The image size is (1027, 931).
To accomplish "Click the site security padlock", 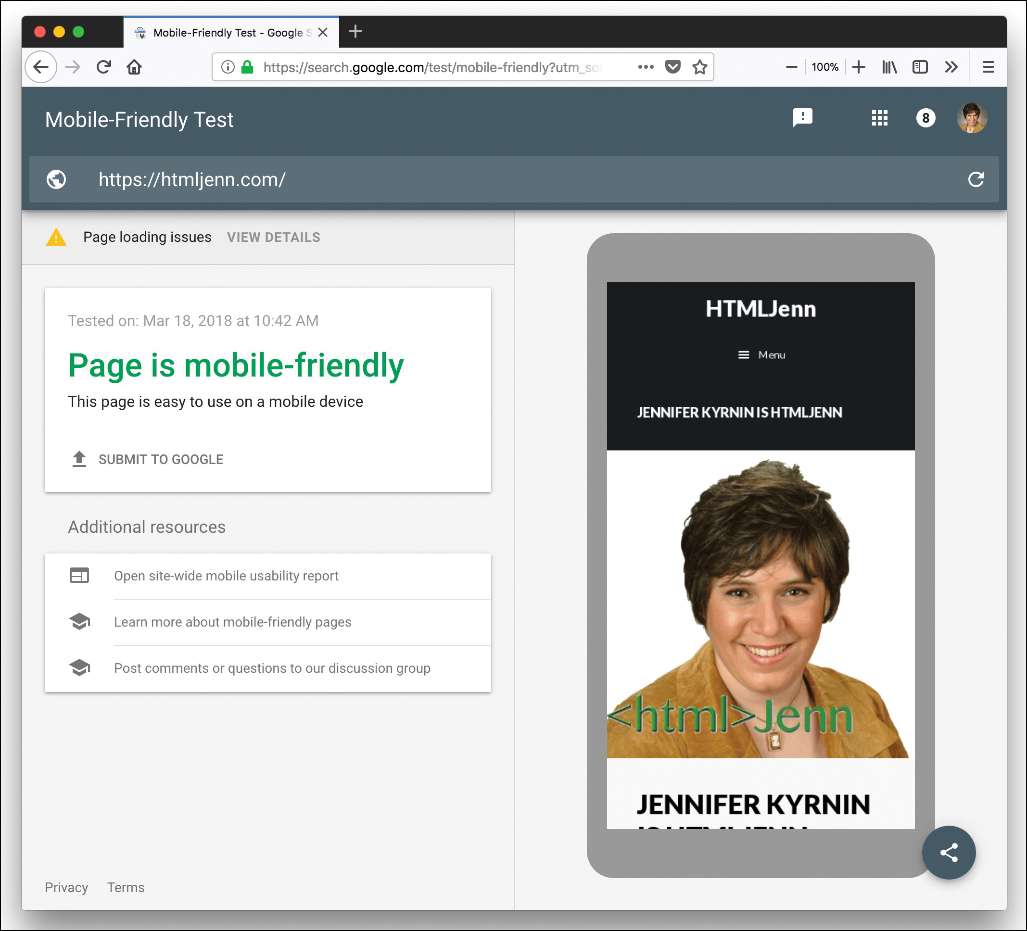I will tap(247, 66).
